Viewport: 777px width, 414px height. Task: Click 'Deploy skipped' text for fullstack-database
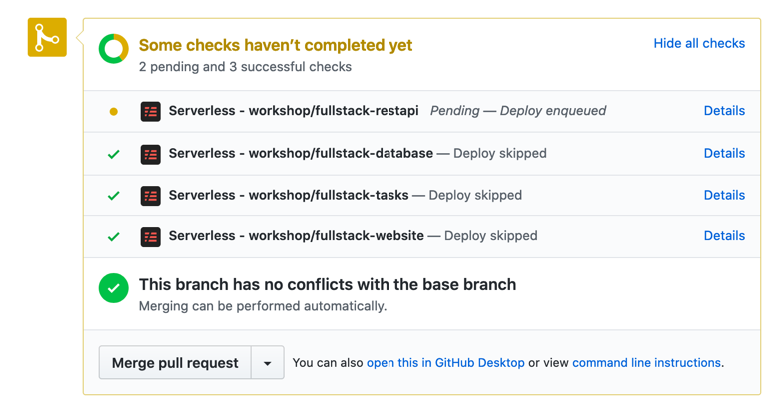(500, 153)
